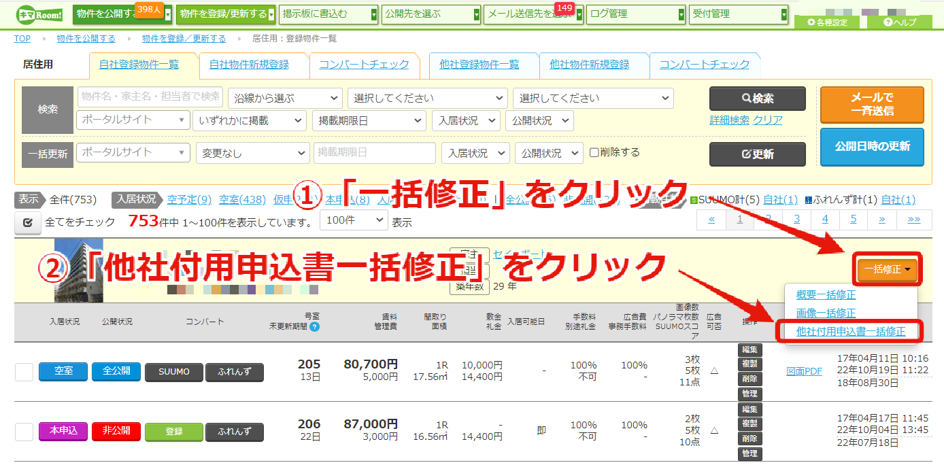This screenshot has width=944, height=465.
Task: Click the TOP breadcrumb link
Action: [22, 39]
